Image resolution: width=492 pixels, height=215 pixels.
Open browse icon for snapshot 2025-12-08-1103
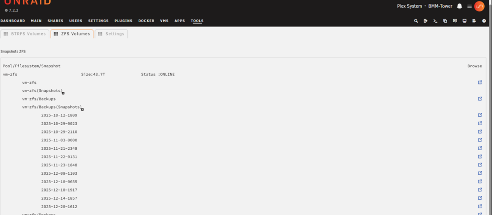[x=480, y=173]
